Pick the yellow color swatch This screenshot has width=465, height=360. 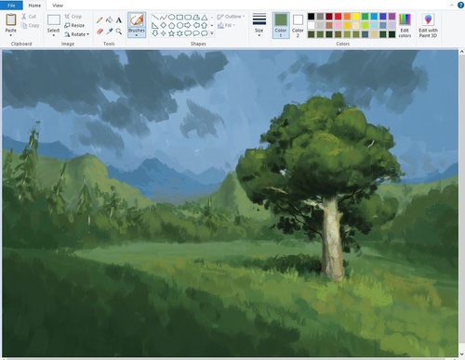point(356,17)
